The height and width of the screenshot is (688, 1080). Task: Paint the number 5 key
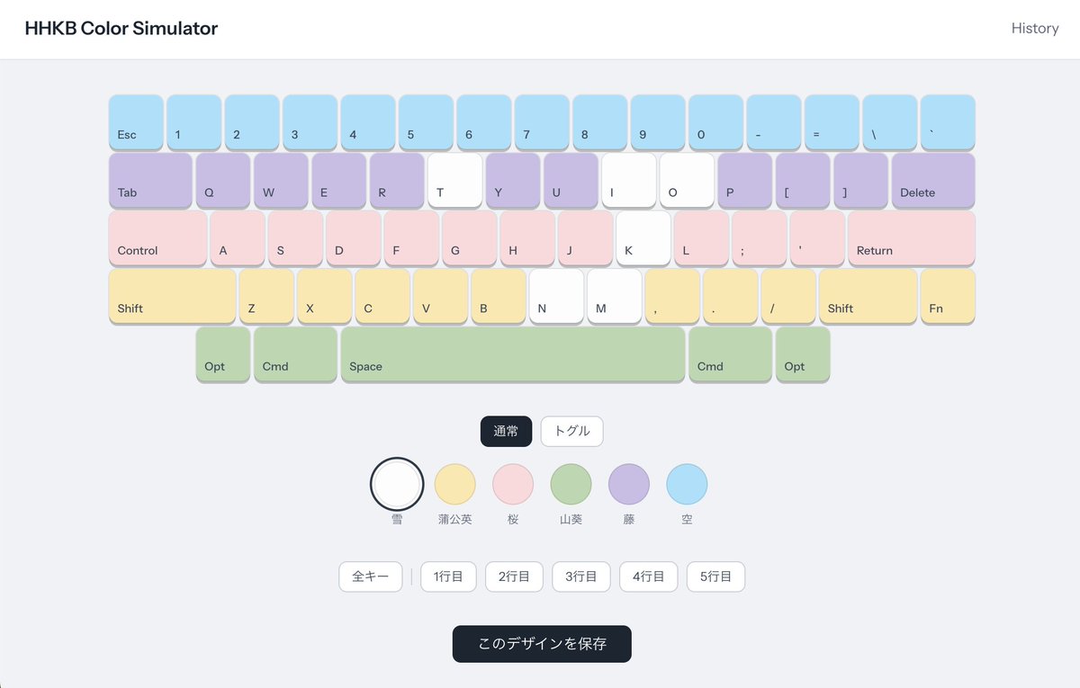click(426, 122)
